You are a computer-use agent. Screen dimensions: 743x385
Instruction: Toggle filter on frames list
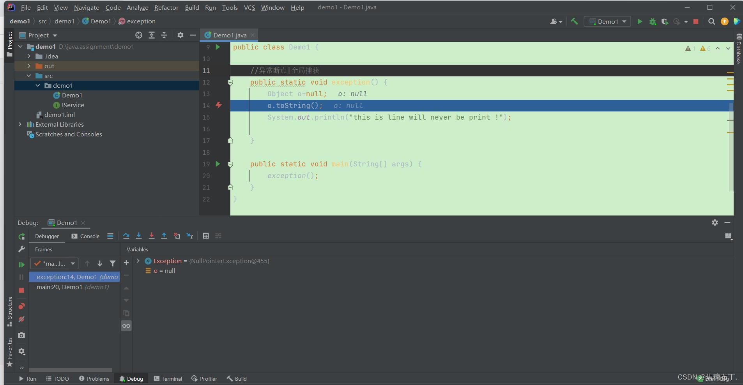(x=113, y=264)
